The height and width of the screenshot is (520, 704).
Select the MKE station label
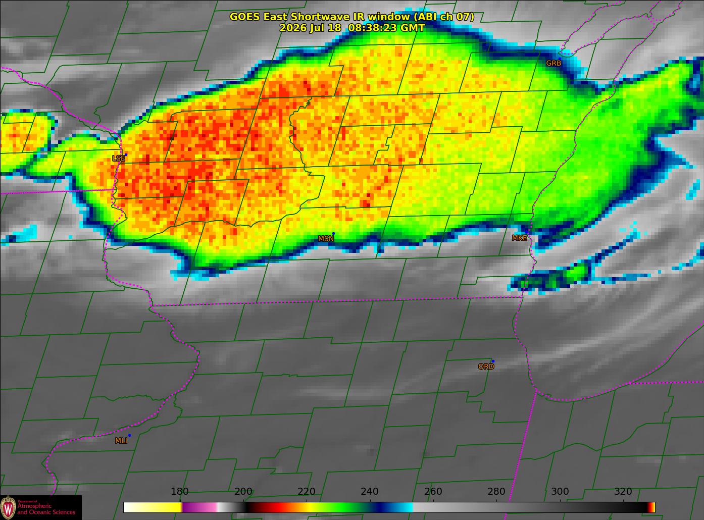coord(519,238)
